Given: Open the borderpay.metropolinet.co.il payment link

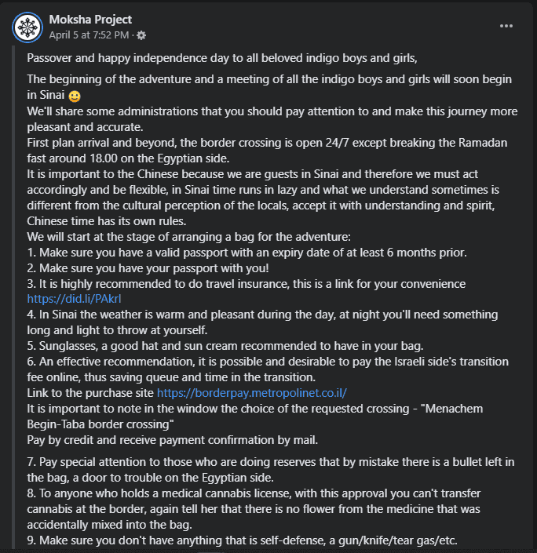Looking at the screenshot, I should point(251,393).
